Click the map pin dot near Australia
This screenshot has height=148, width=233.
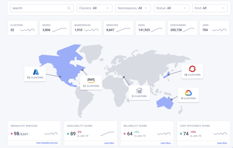[172, 100]
